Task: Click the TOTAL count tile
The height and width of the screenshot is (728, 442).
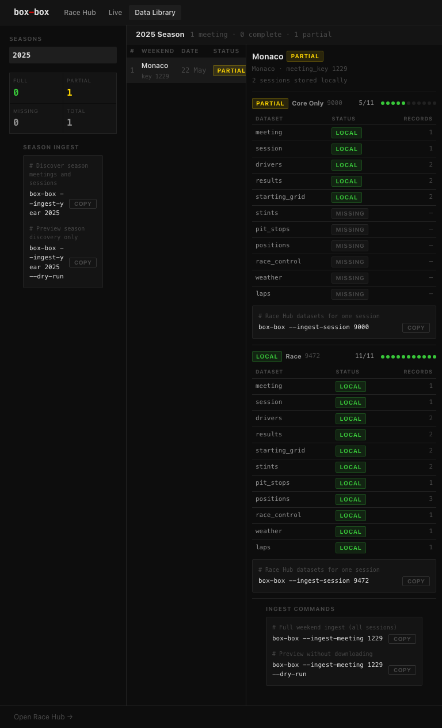Action: 90,118
